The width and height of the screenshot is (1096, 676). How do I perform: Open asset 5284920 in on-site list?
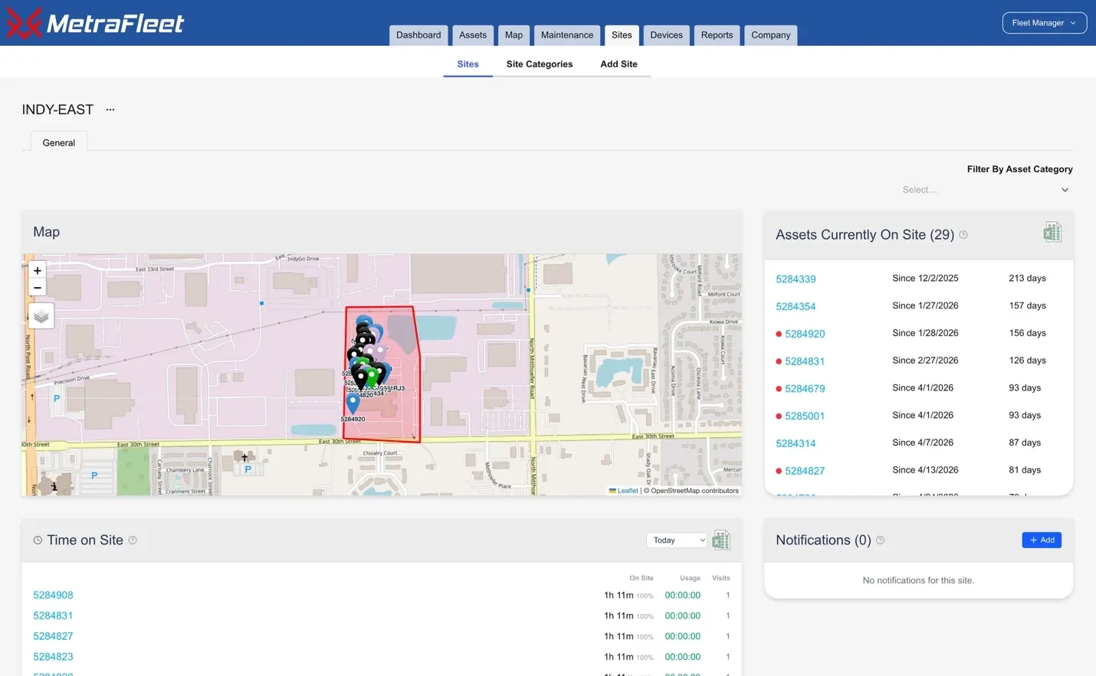click(x=805, y=334)
